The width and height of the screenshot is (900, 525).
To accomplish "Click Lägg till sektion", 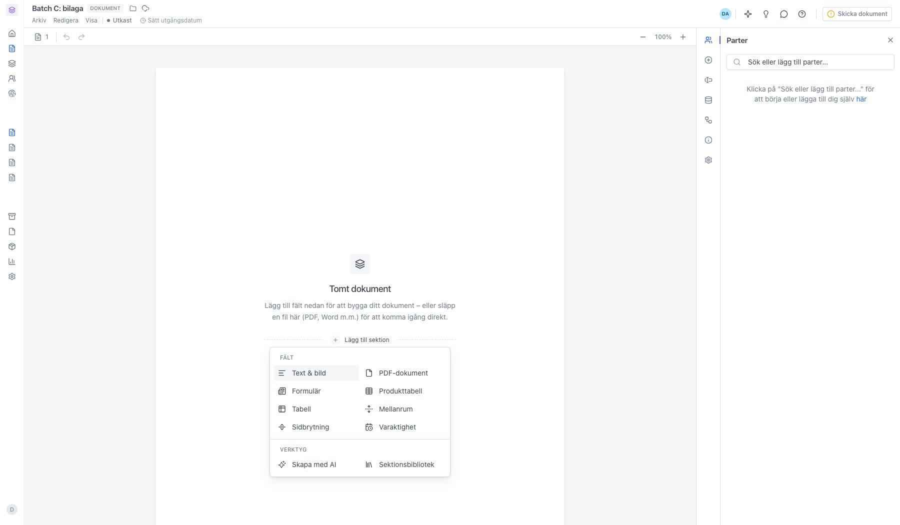I will tap(361, 340).
